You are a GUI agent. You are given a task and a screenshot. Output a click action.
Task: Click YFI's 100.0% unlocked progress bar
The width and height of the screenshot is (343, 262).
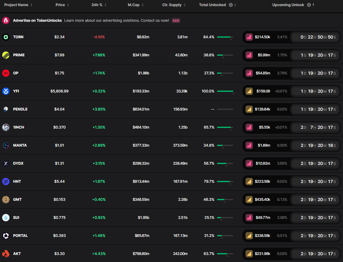coord(225,91)
